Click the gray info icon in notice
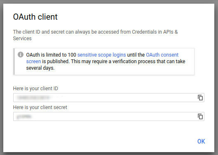This screenshot has height=155, width=218. click(21, 55)
